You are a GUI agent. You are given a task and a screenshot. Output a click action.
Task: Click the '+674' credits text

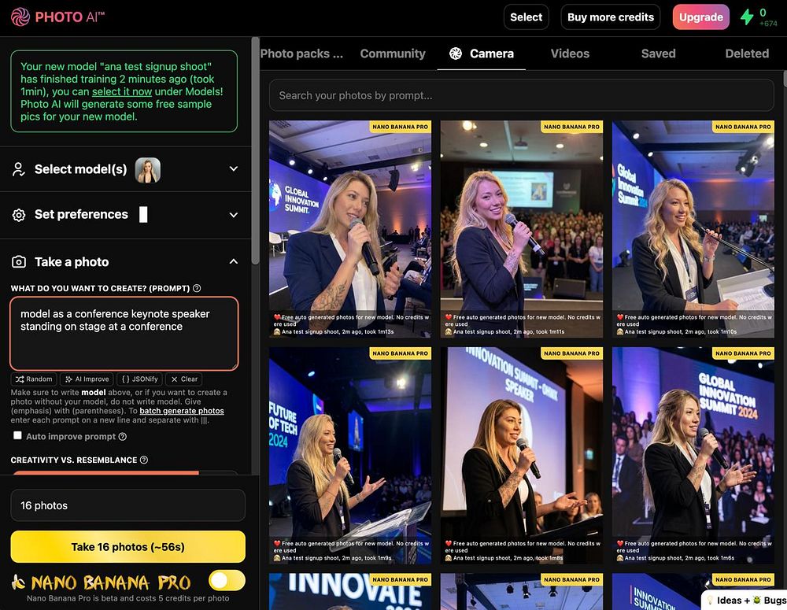[x=768, y=24]
